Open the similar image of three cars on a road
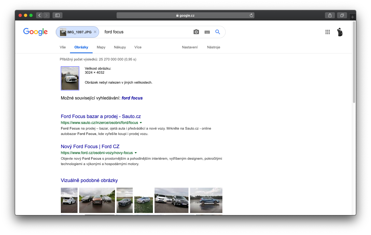Screen dimensions: 371x235 [x=97, y=200]
